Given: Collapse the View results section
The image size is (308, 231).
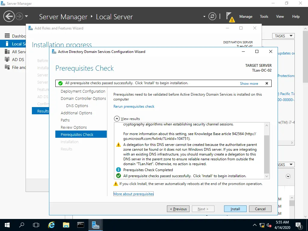Looking at the screenshot, I should pyautogui.click(x=117, y=119).
